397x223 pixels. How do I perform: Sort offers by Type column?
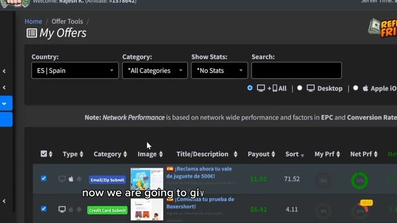click(73, 154)
